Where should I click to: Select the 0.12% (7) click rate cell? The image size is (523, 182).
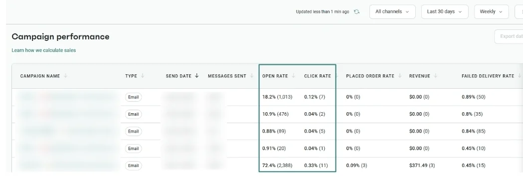tap(315, 97)
